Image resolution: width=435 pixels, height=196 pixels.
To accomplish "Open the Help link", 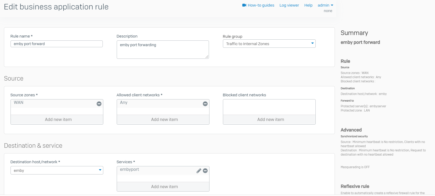I will [308, 5].
